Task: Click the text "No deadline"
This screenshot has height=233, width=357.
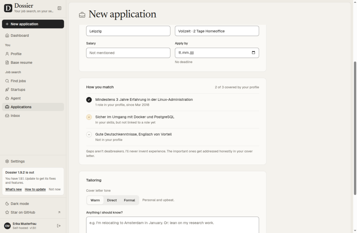Action: 183,62
